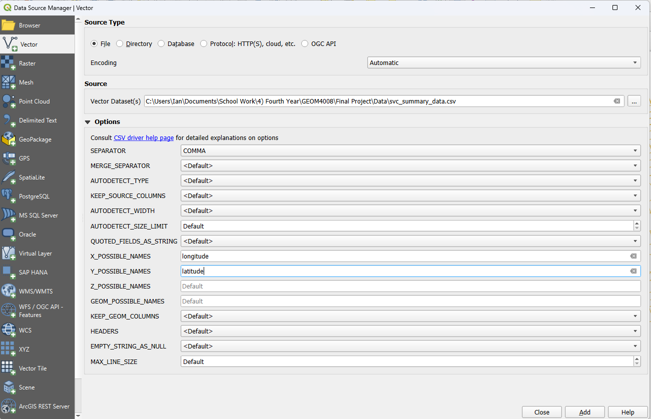Collapse the Options section triangle
This screenshot has height=419, width=651.
point(88,122)
